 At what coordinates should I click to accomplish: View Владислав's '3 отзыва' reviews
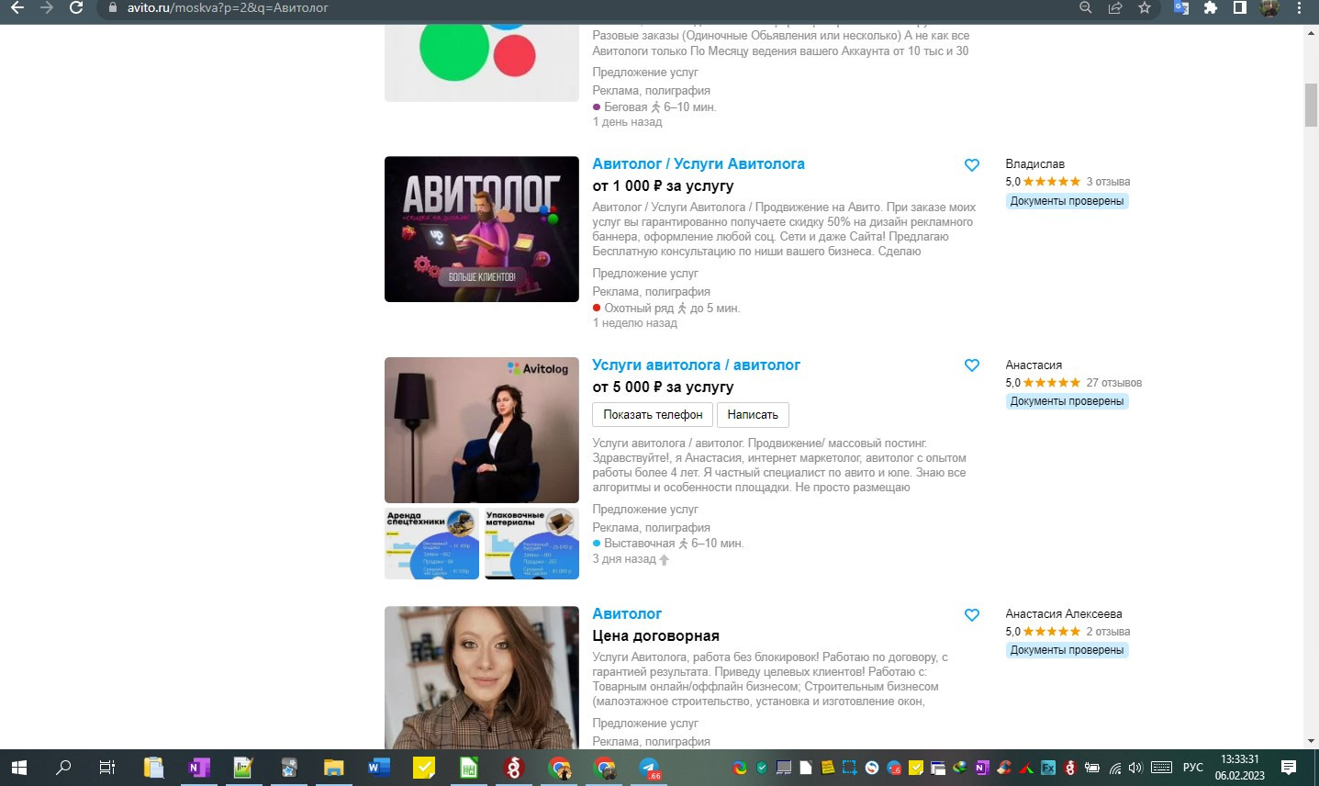pos(1108,182)
